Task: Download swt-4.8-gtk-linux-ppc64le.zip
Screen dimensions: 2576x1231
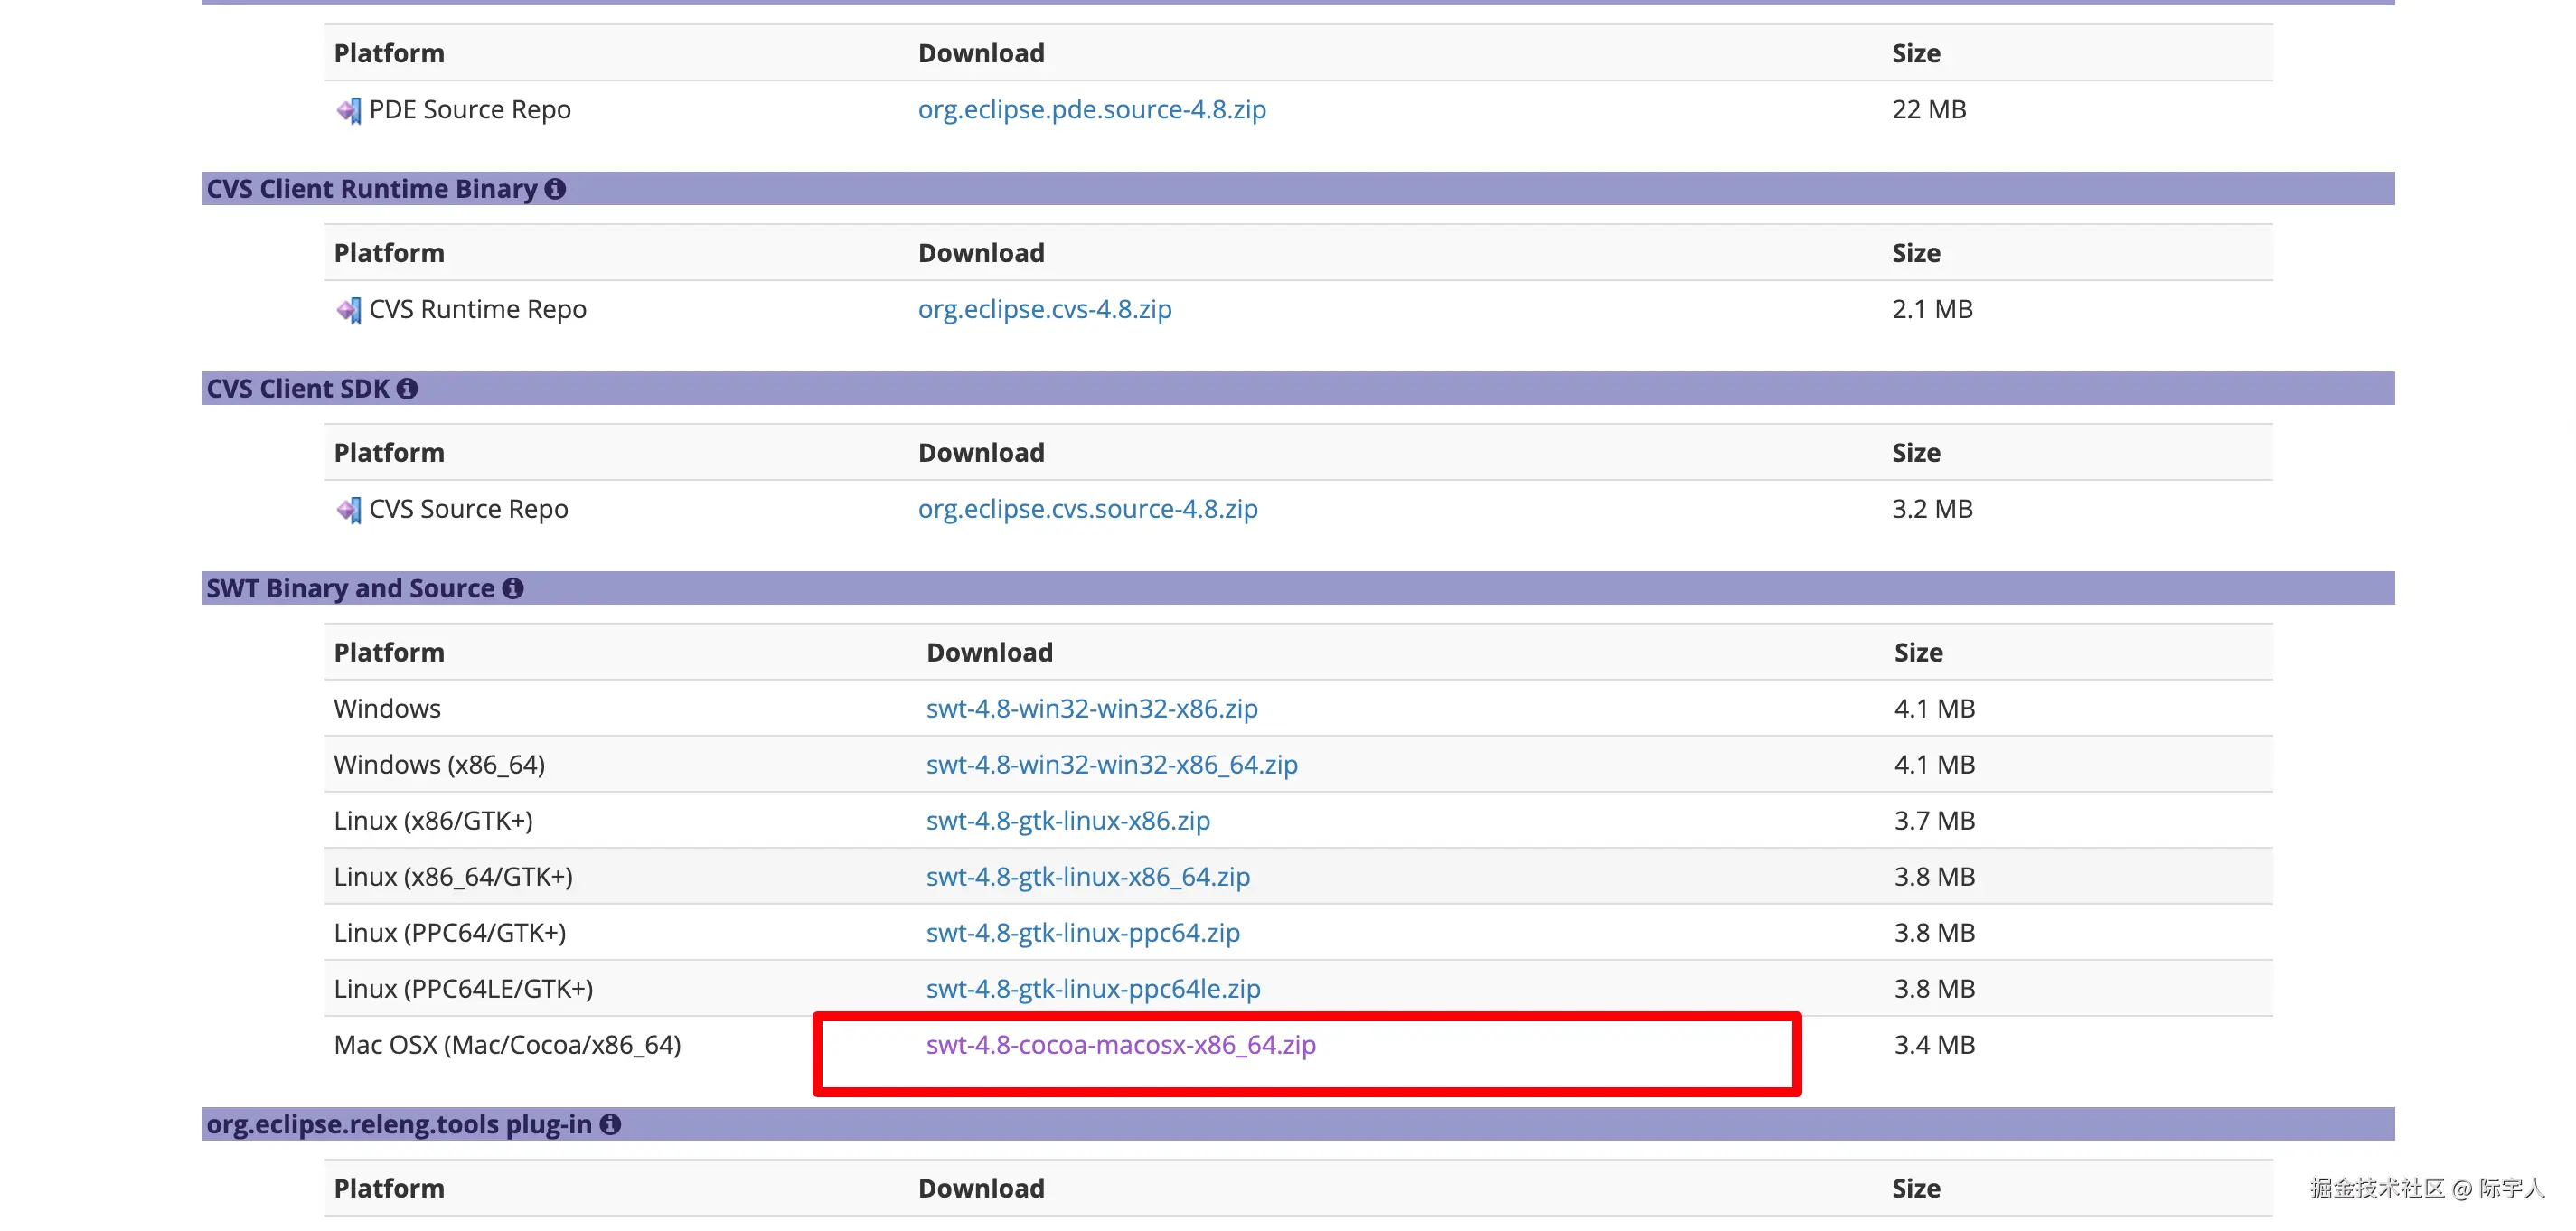Action: (x=1092, y=988)
